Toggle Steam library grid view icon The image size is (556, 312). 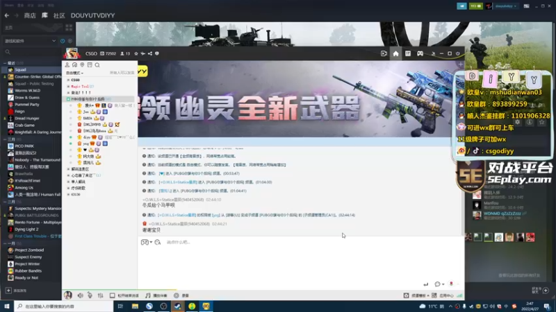pyautogui.click(x=69, y=28)
